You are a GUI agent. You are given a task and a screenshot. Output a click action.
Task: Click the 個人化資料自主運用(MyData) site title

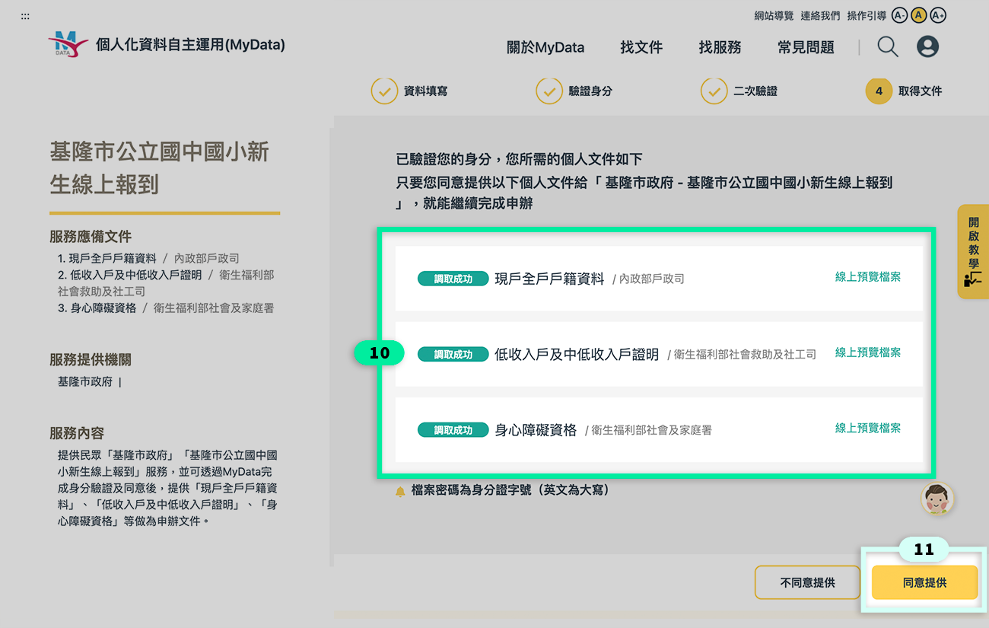tap(190, 45)
